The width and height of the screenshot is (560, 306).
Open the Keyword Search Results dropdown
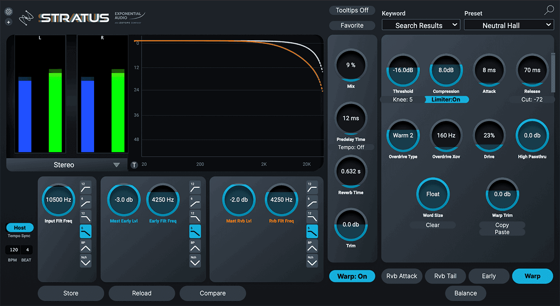tap(421, 25)
